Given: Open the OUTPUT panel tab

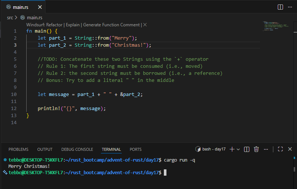Looking at the screenshot, I should point(45,149).
